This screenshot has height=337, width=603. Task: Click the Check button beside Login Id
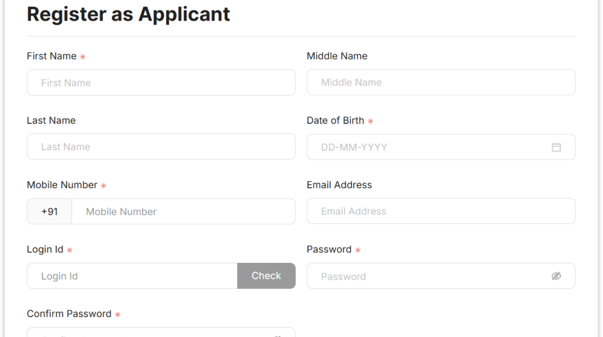tap(266, 275)
